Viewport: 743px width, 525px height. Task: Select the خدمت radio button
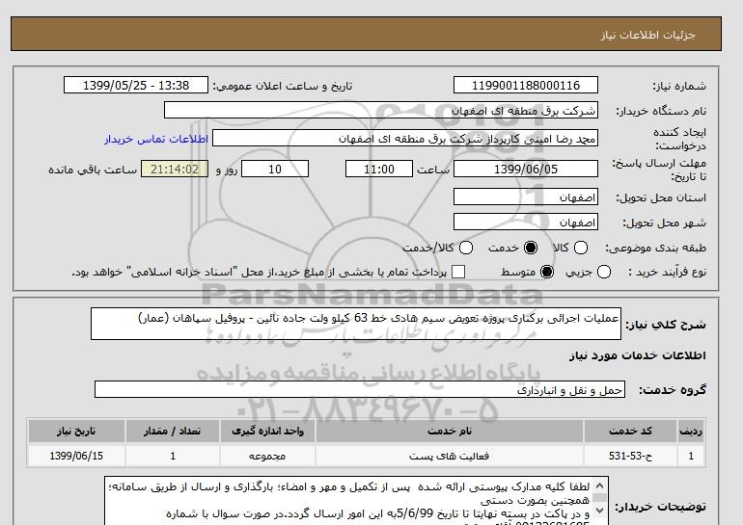tap(531, 248)
